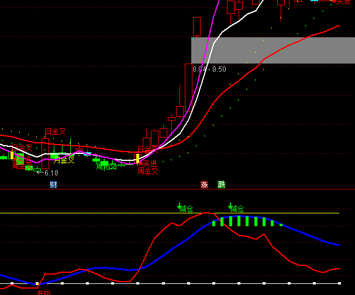Click the yellow 月金叉 signal label
355x295 pixels.
click(64, 160)
